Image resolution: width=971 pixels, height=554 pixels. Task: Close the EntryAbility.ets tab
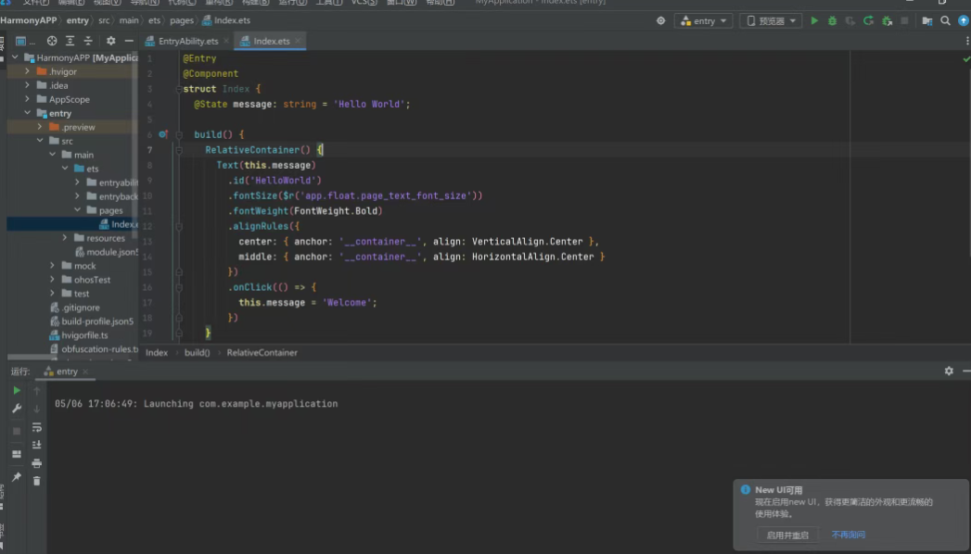tap(226, 41)
